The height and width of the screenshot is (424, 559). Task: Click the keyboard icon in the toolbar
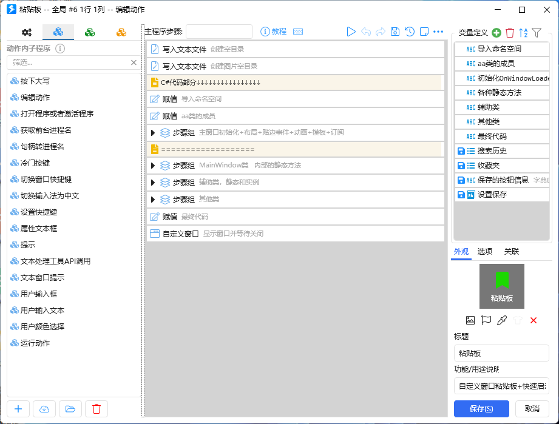coord(298,32)
